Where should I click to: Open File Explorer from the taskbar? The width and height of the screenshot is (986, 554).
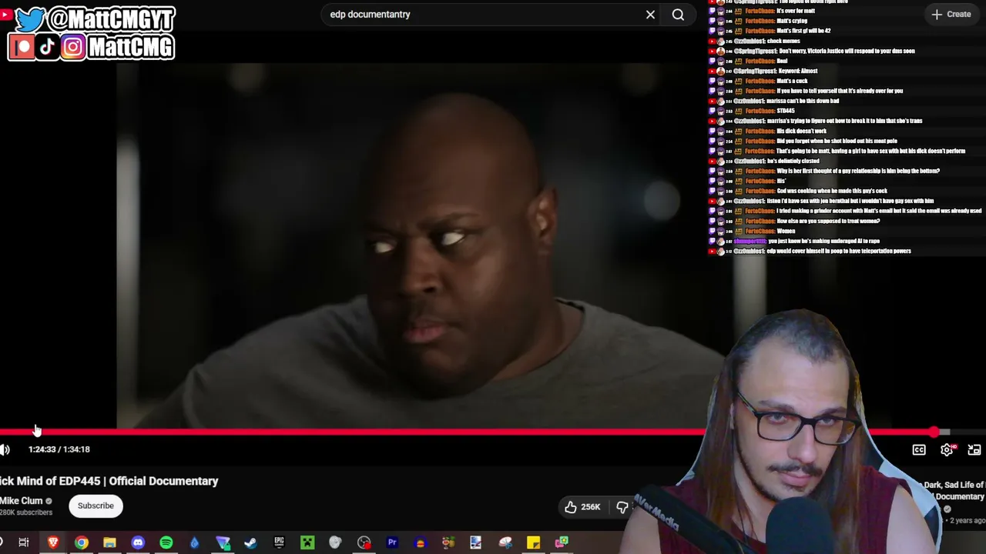tap(109, 542)
